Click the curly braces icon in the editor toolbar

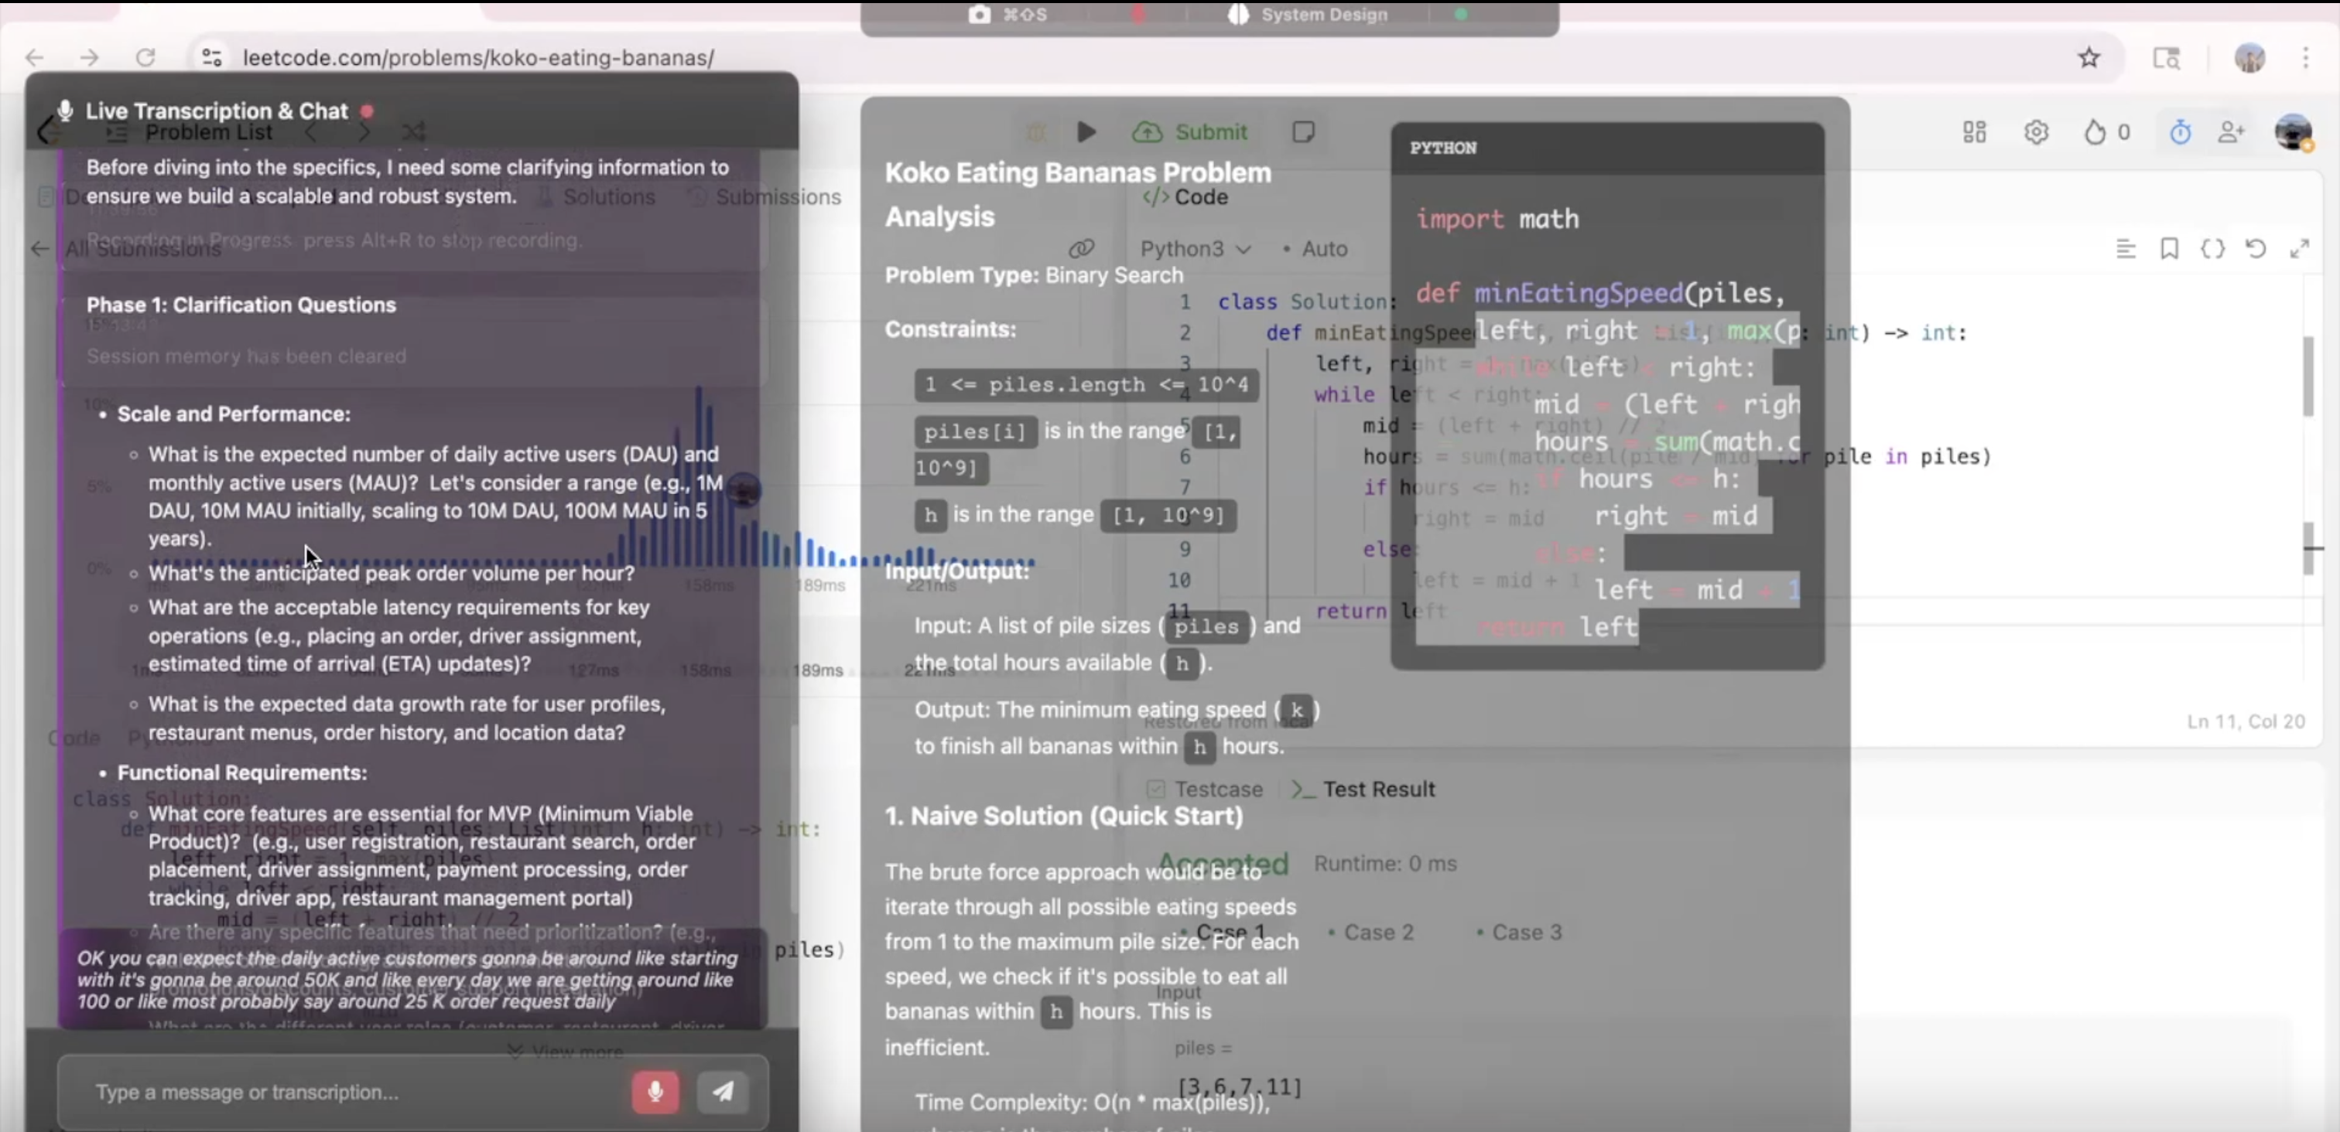[x=2212, y=249]
